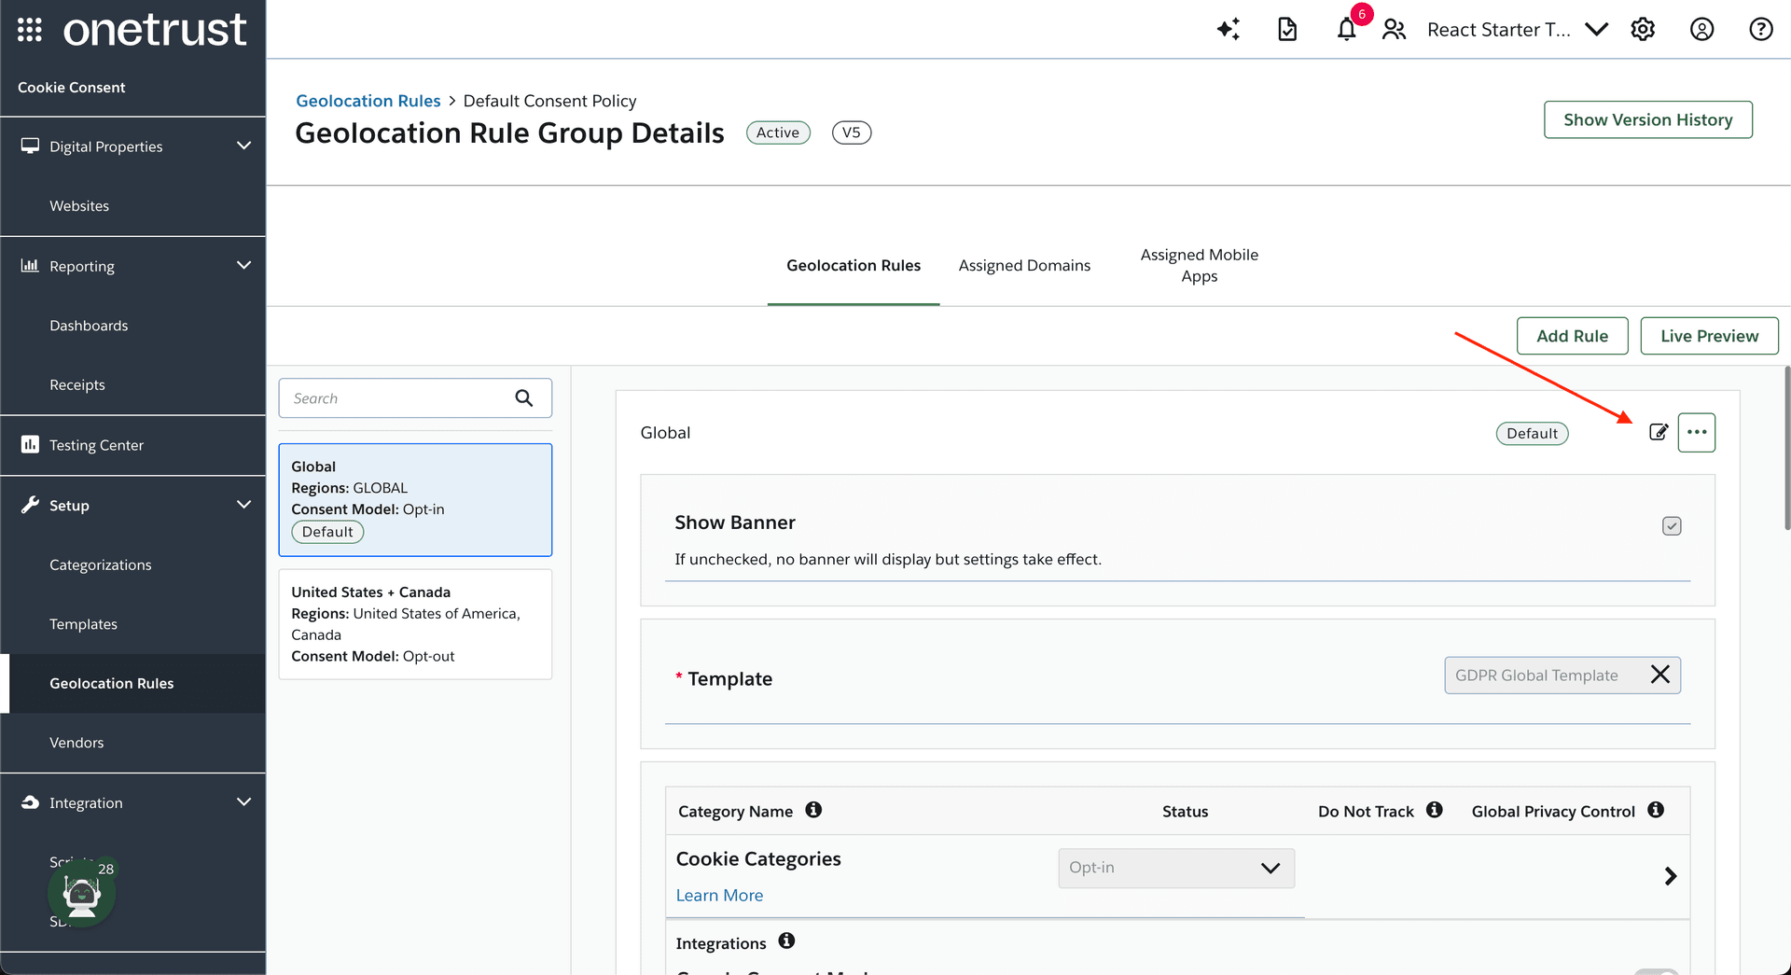Open the notifications bell
1791x975 pixels.
1346,30
